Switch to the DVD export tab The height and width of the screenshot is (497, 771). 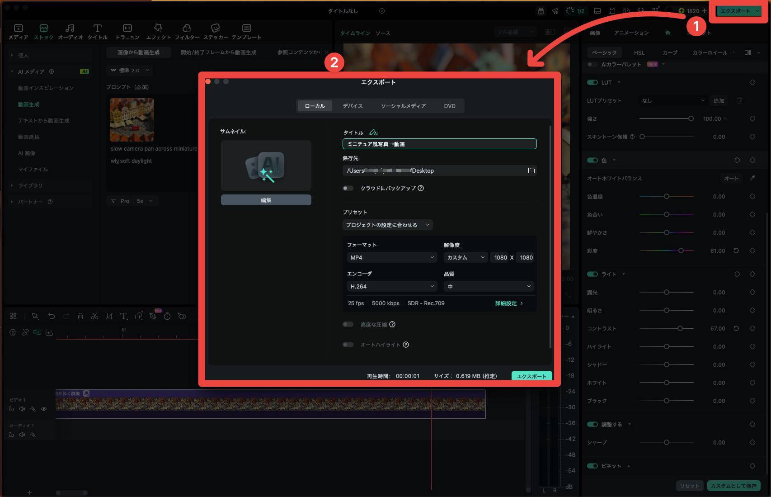(449, 106)
